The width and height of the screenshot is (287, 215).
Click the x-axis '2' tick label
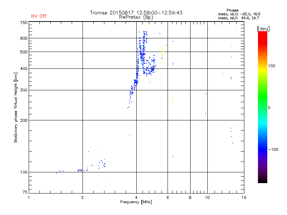(83, 197)
